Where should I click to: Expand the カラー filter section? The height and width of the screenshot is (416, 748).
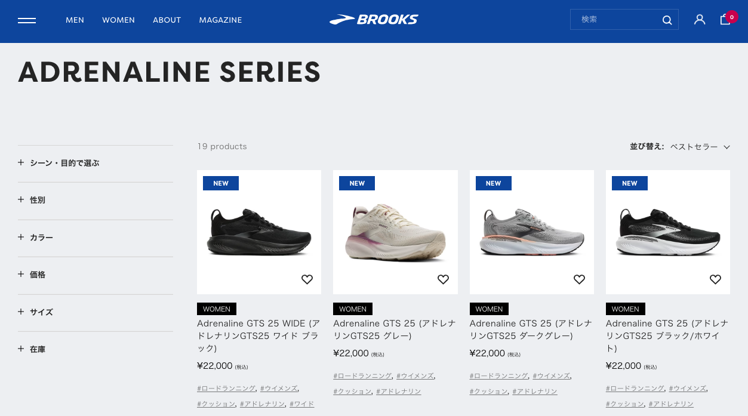coord(41,238)
